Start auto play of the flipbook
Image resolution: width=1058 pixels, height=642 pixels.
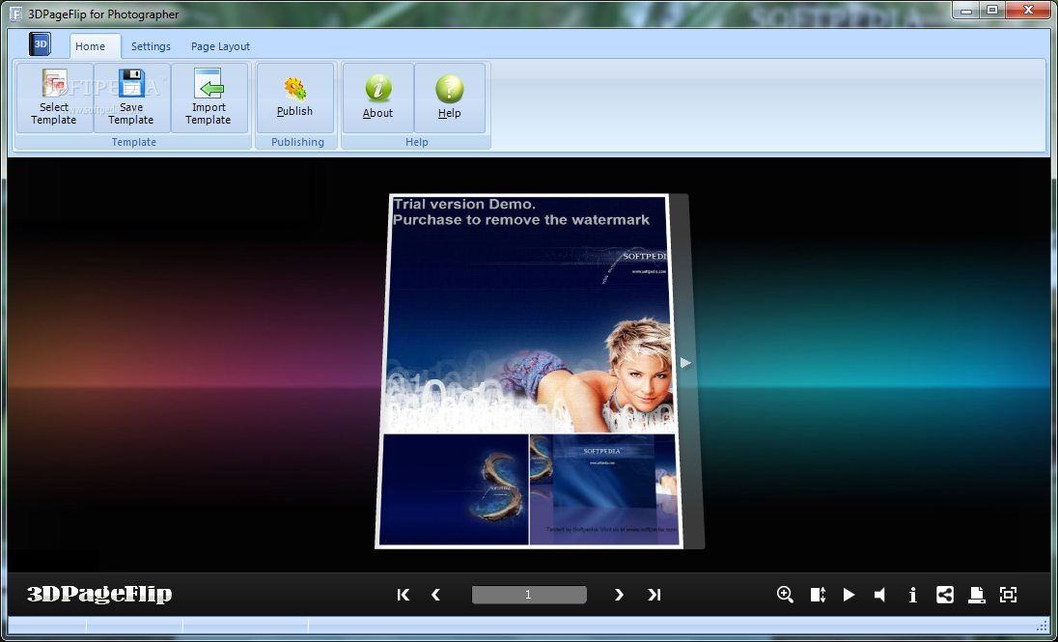point(849,595)
